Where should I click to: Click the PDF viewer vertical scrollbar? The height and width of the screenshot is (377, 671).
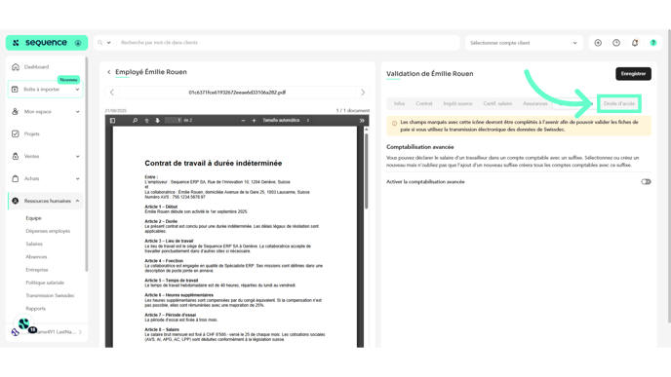(x=367, y=171)
